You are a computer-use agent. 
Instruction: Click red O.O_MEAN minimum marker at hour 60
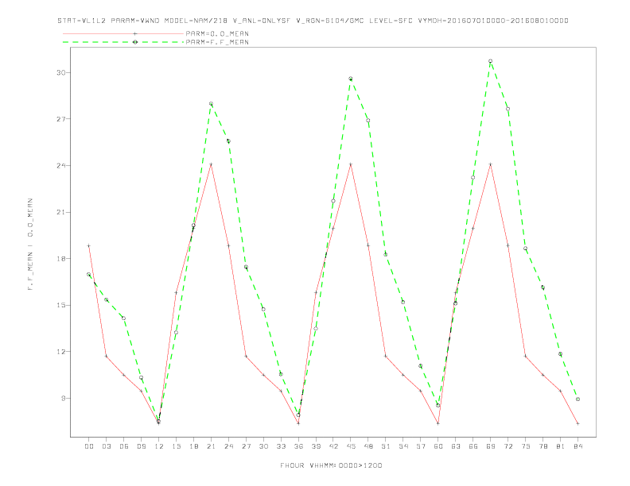438,423
